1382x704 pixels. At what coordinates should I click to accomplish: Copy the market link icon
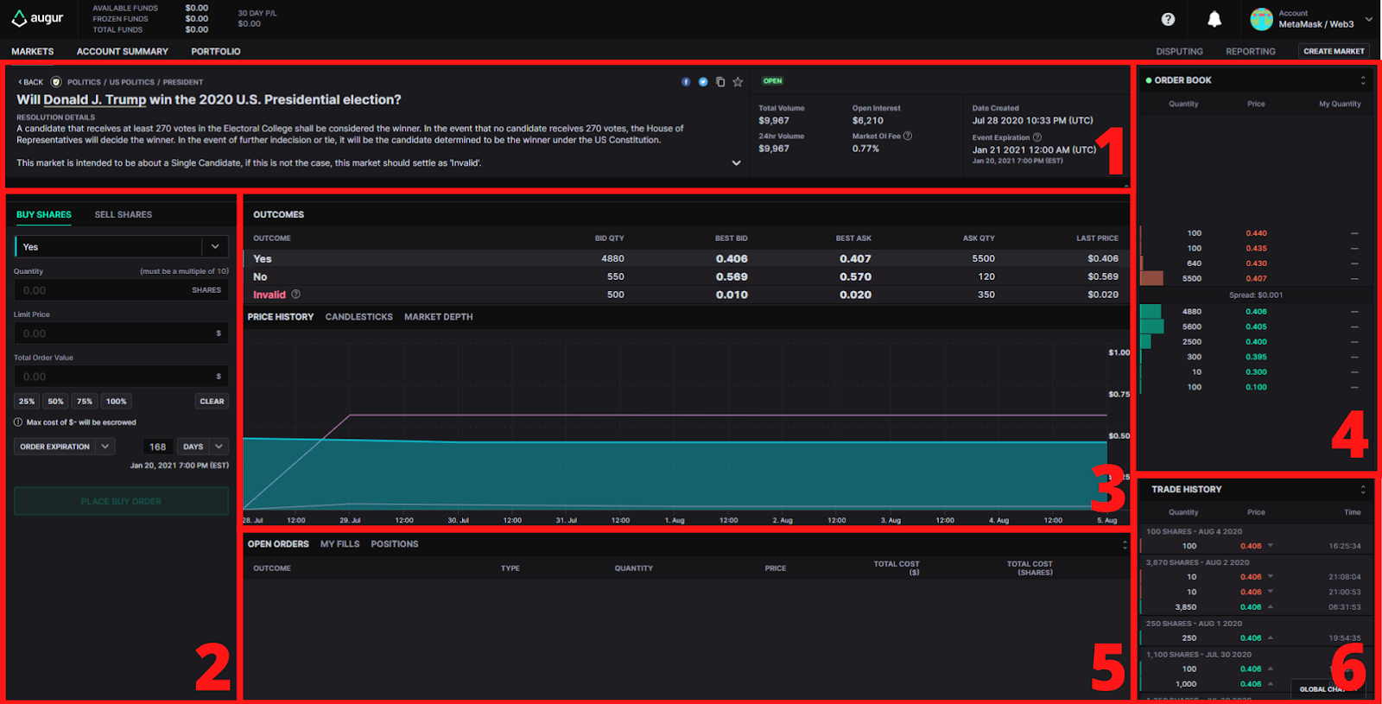tap(720, 82)
